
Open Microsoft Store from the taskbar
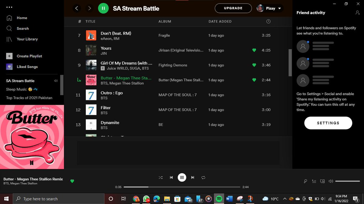[177, 199]
